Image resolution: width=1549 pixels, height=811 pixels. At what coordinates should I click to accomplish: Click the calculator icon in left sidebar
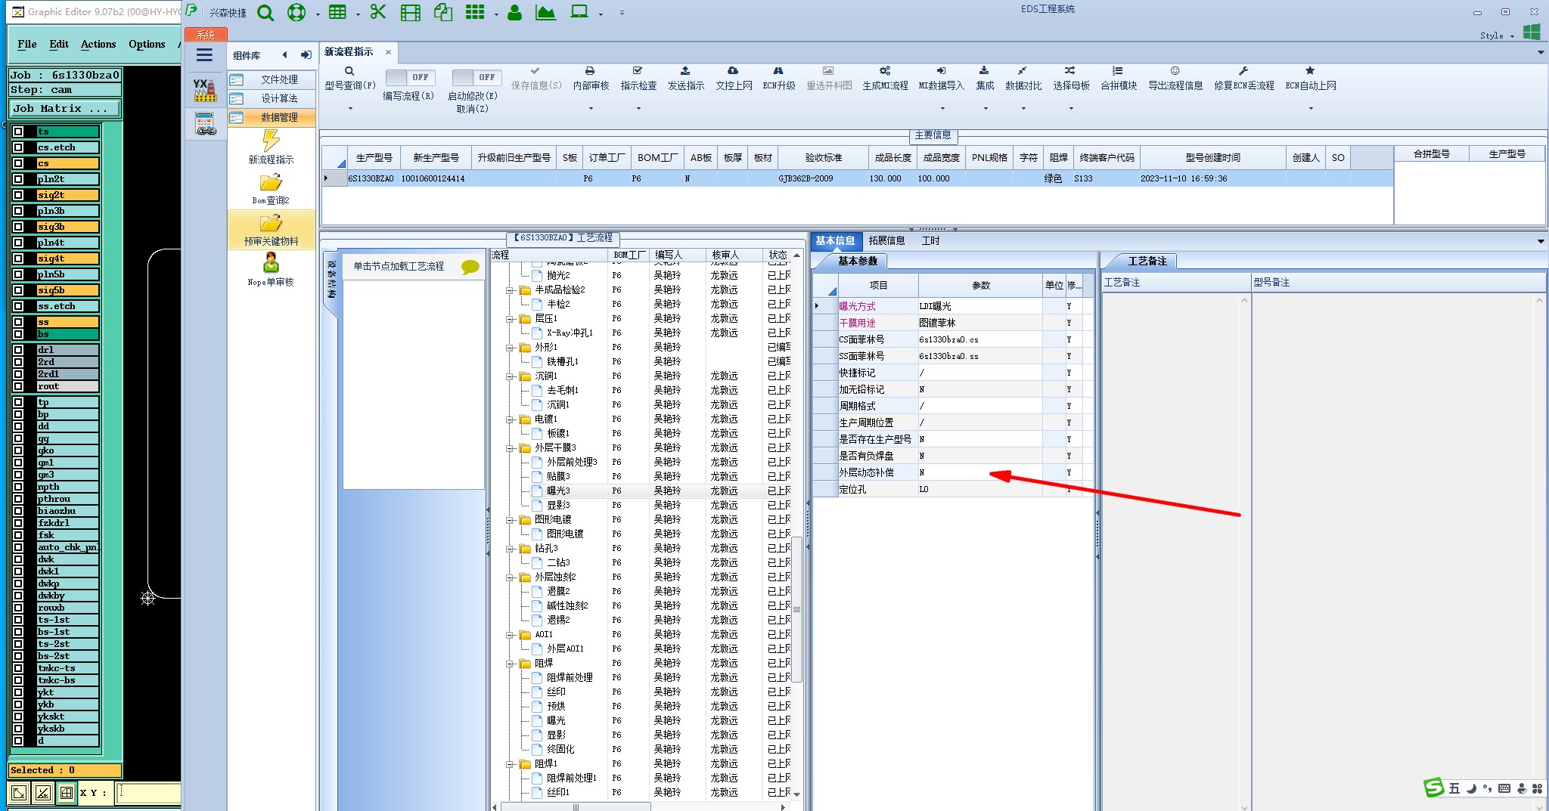pos(204,124)
